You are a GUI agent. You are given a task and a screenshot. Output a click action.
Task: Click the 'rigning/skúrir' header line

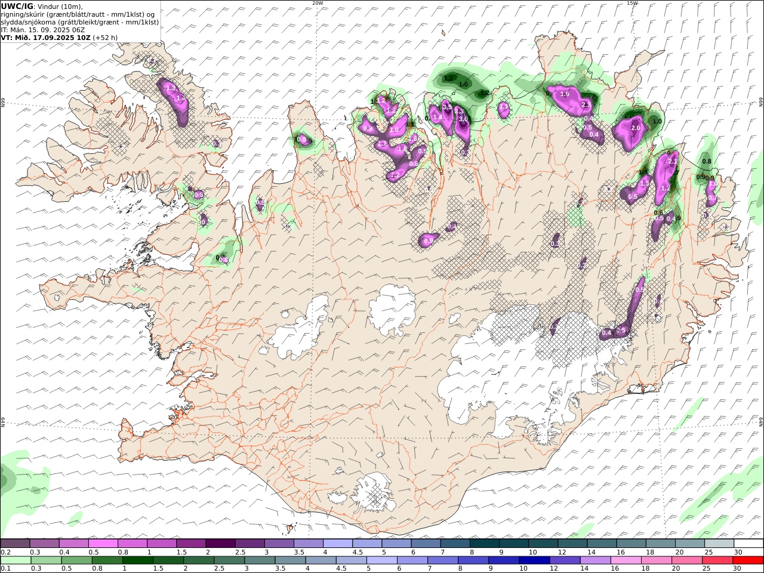tap(78, 14)
